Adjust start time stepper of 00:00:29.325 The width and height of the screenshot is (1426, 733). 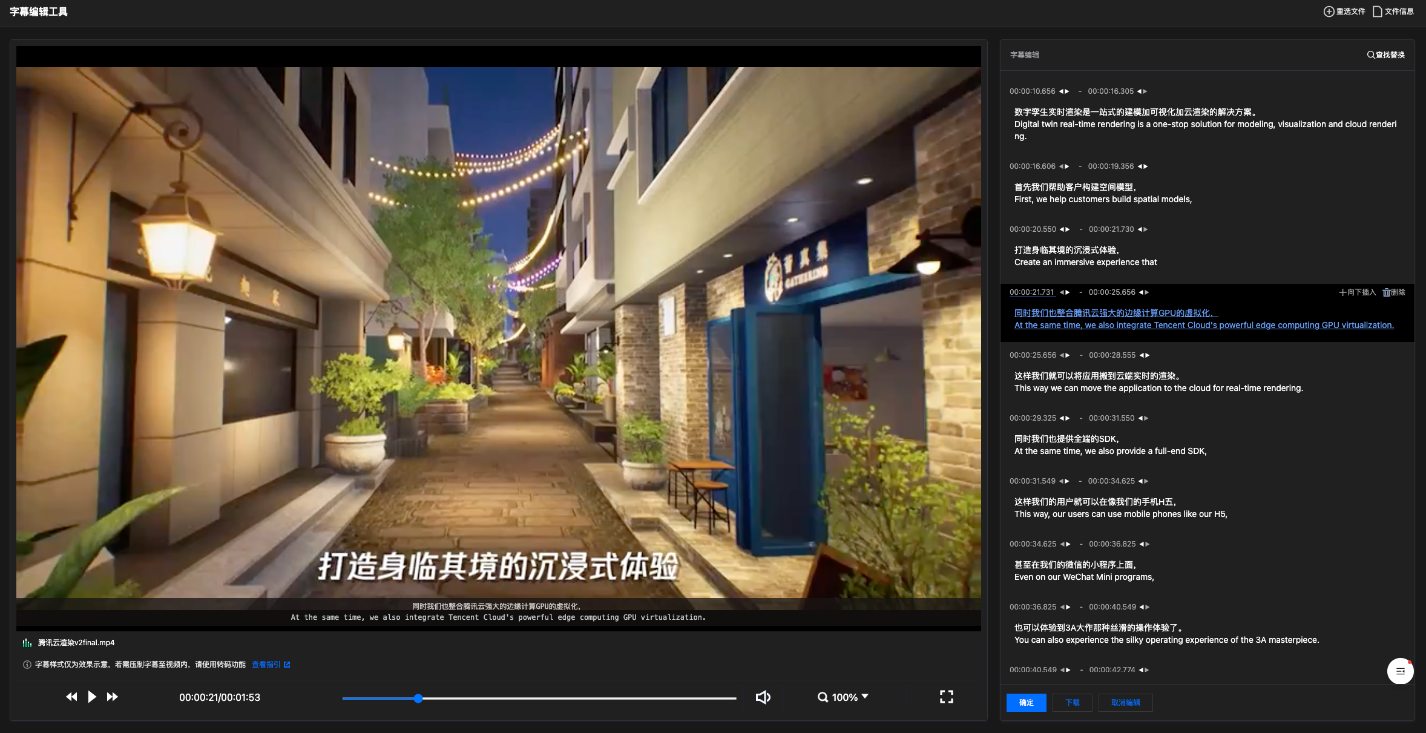point(1065,418)
